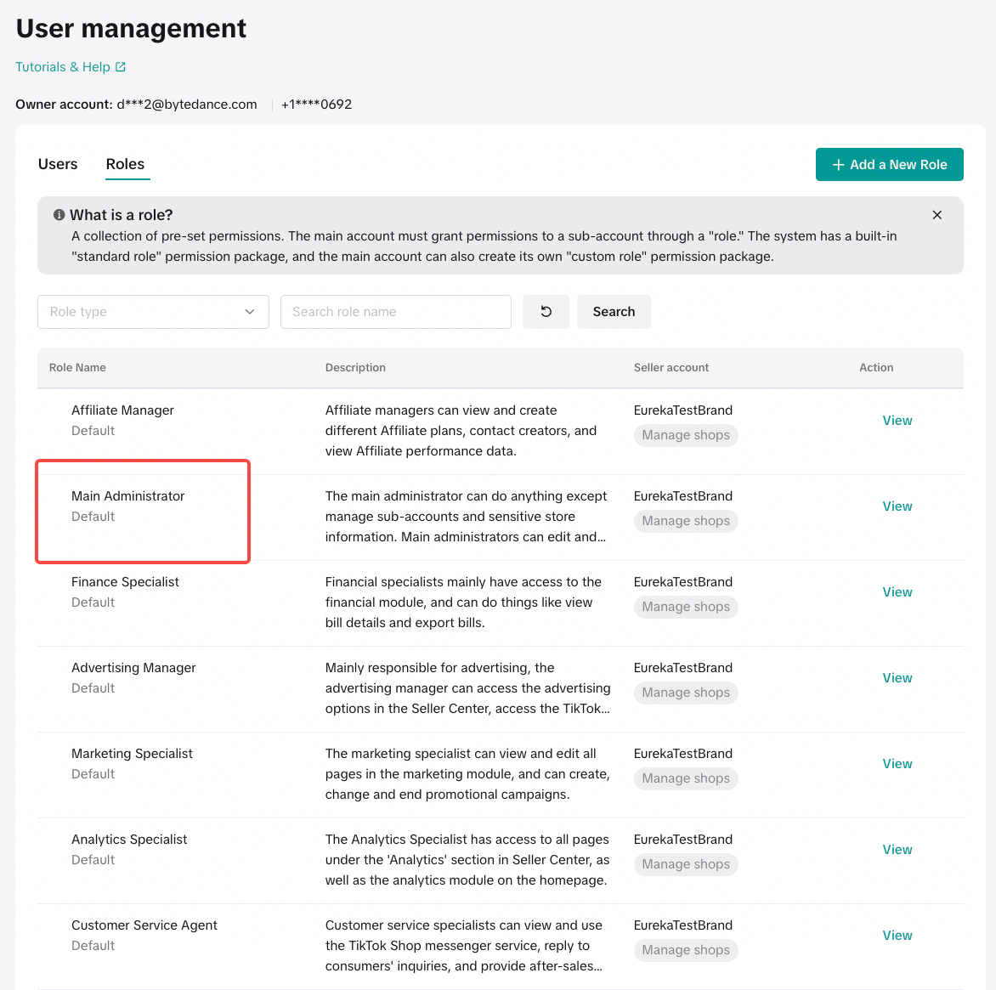View the Advertising Manager role details
Viewport: 996px width, 990px height.
(x=897, y=677)
